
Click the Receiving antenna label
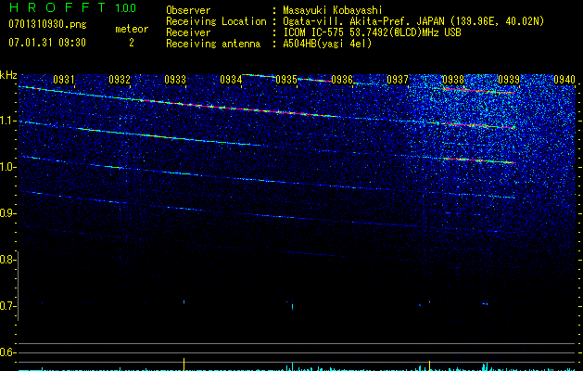tap(213, 44)
